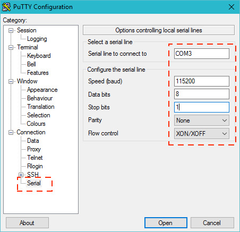Viewport: 240px width, 232px height.
Task: Open the Logging category
Action: click(x=37, y=39)
